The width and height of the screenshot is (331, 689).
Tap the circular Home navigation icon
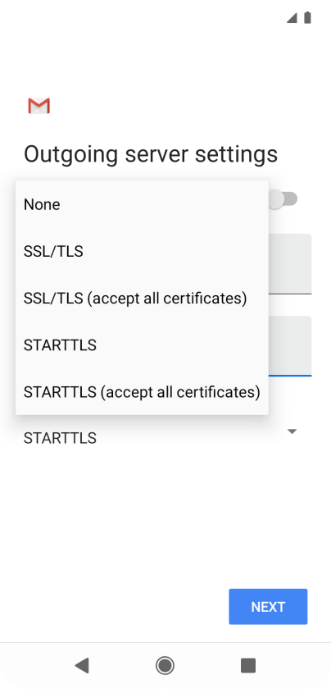(x=165, y=665)
